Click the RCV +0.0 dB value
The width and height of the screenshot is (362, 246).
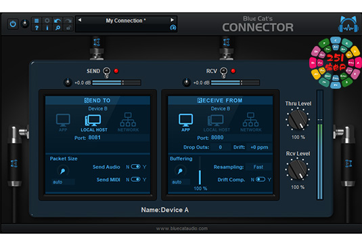202,83
